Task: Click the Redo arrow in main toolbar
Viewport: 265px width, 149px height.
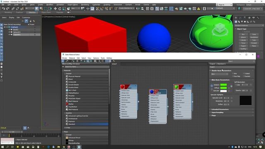Action: tap(8, 9)
